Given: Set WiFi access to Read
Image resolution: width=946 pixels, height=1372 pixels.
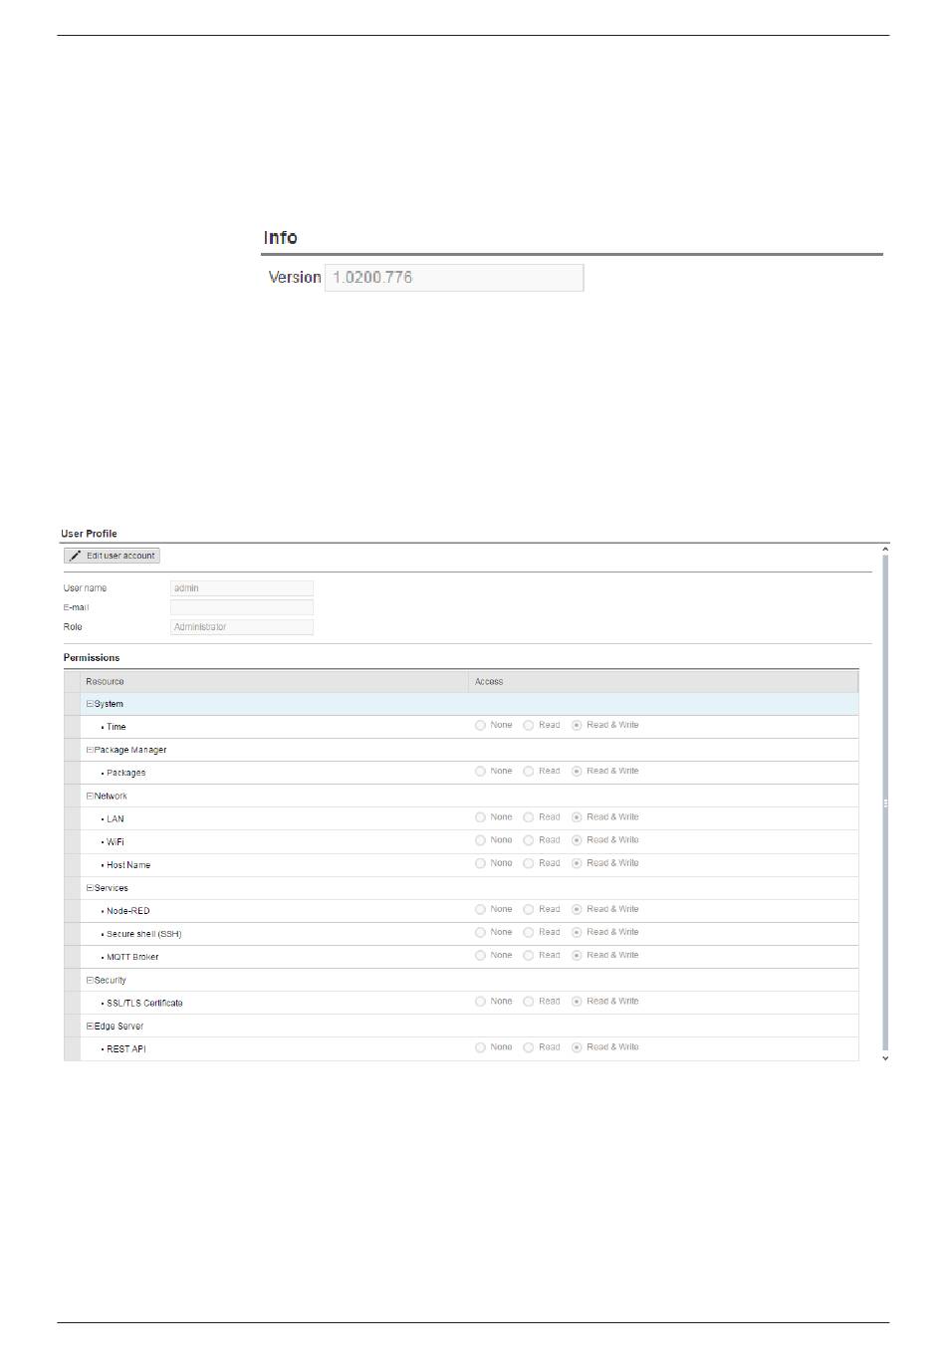Looking at the screenshot, I should 529,840.
